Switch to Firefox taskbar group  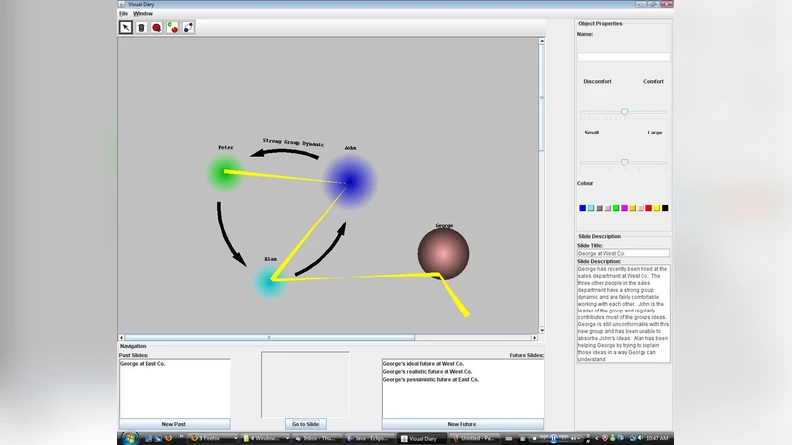point(213,438)
